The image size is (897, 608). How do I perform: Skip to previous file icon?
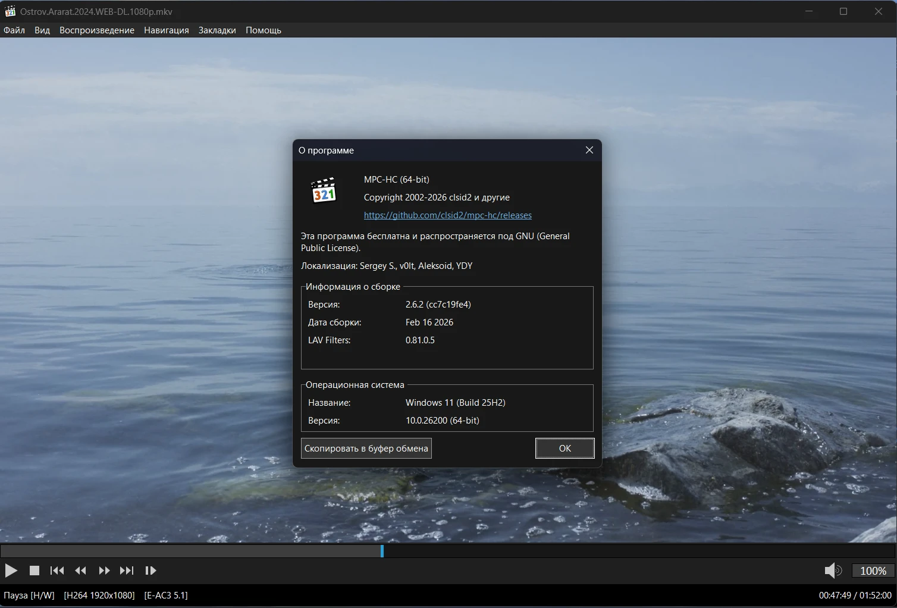tap(57, 571)
